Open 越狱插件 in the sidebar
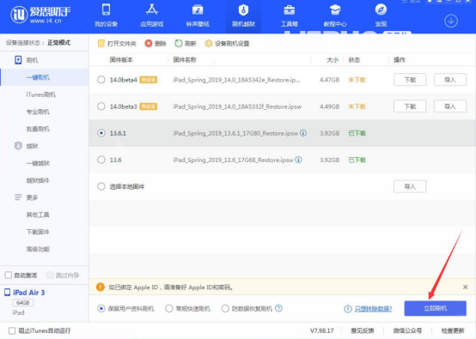The image size is (476, 339). (38, 180)
